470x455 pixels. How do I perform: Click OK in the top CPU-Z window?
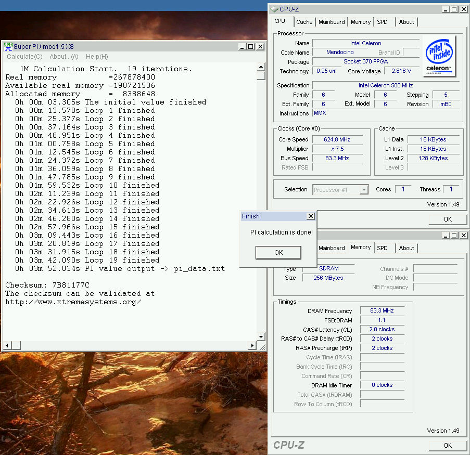click(x=448, y=219)
